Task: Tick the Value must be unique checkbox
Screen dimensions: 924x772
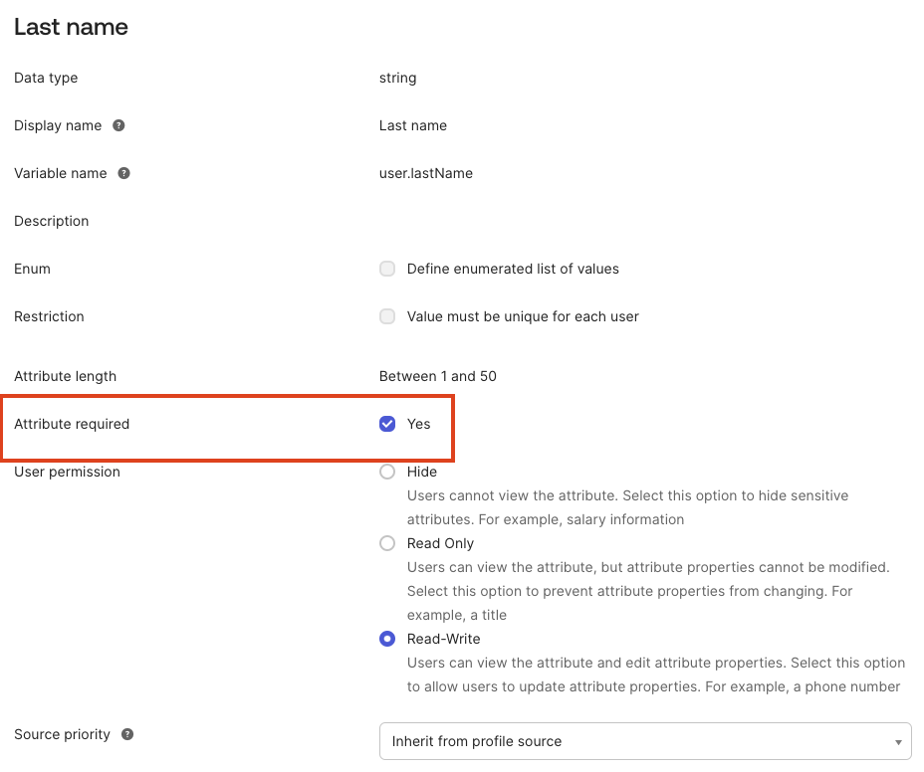Action: click(x=387, y=316)
